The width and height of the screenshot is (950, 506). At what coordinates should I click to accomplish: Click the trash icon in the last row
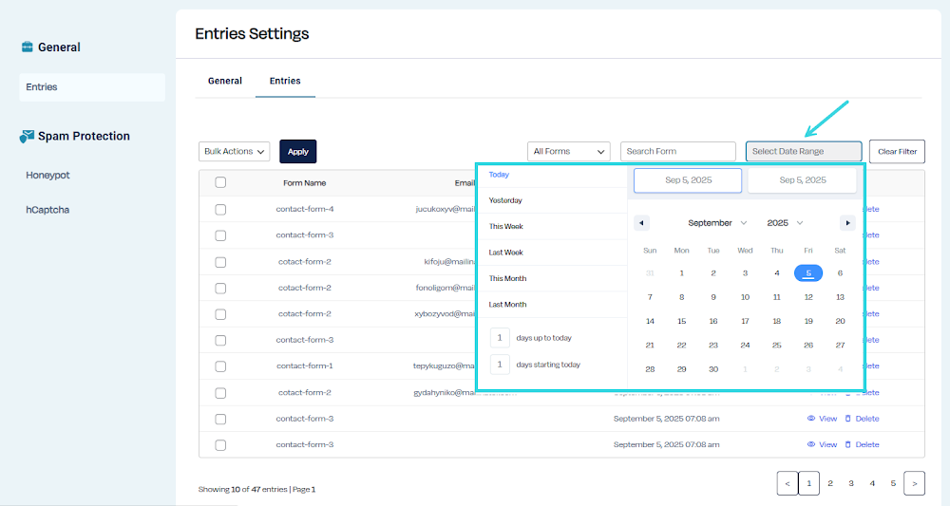848,444
